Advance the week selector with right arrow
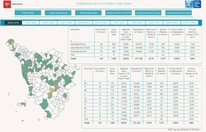The height and width of the screenshot is (132, 206). 200,23
